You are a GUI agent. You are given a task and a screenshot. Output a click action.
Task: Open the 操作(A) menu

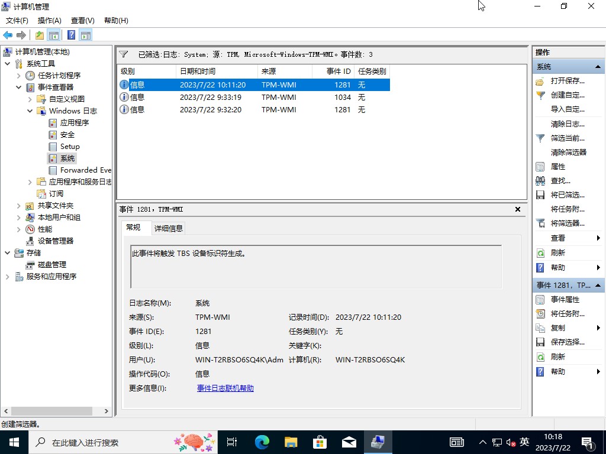click(x=50, y=21)
